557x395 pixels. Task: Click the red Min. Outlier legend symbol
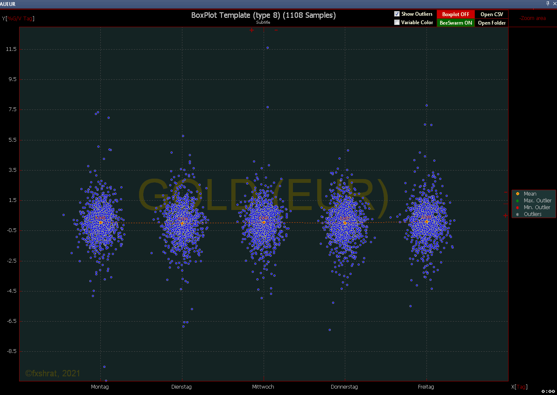(x=517, y=207)
